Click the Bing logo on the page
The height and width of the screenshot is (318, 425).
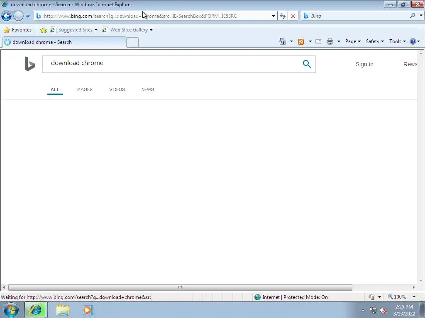tap(30, 64)
